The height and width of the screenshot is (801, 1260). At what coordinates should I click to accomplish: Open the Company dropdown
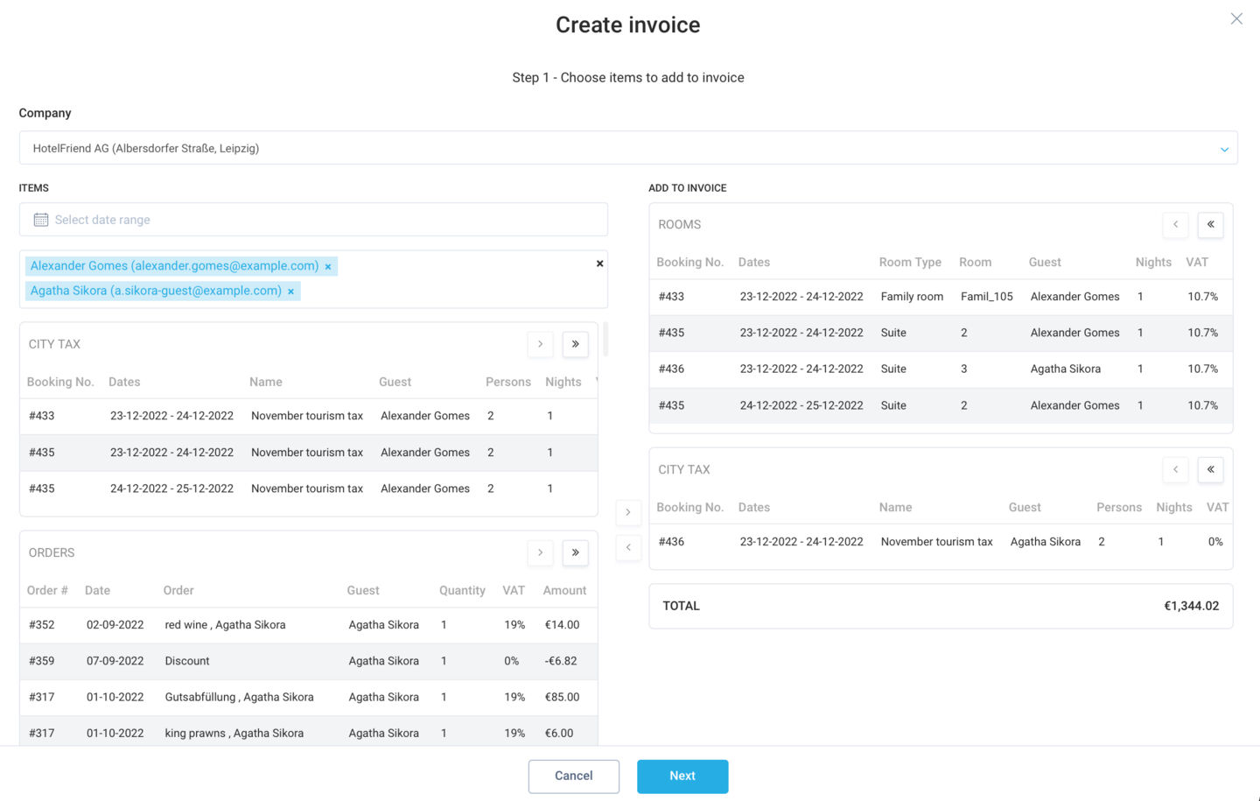(x=628, y=148)
